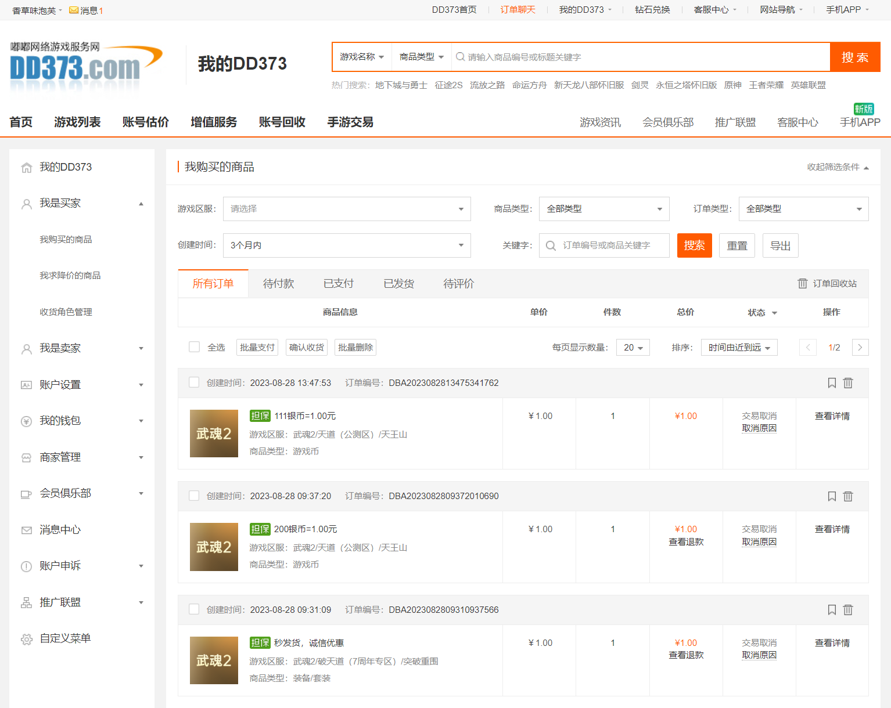
Task: Delete order DBA2023082809310937566 using its trash icon
Action: pyautogui.click(x=848, y=610)
